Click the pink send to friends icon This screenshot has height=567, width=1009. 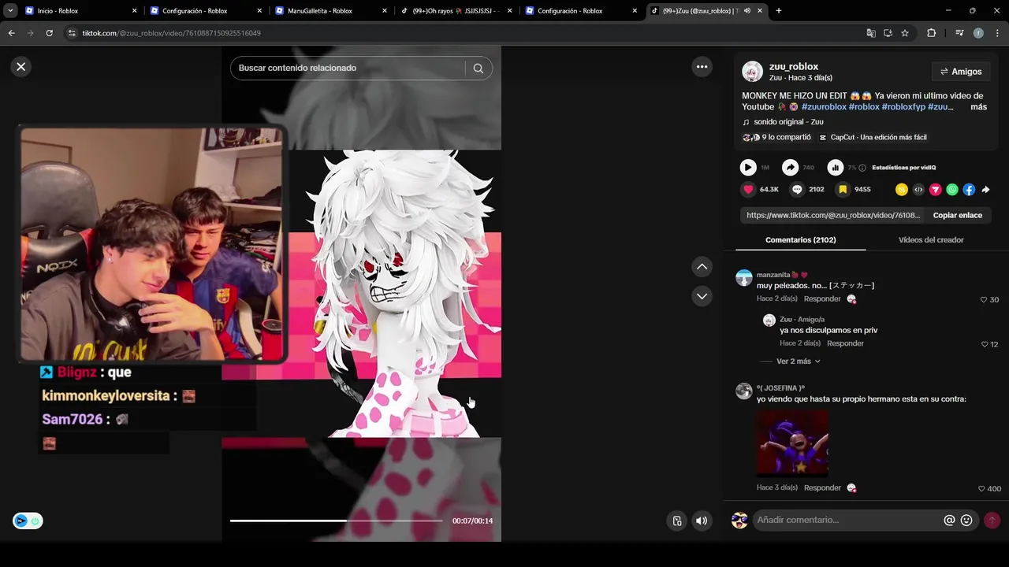936,190
